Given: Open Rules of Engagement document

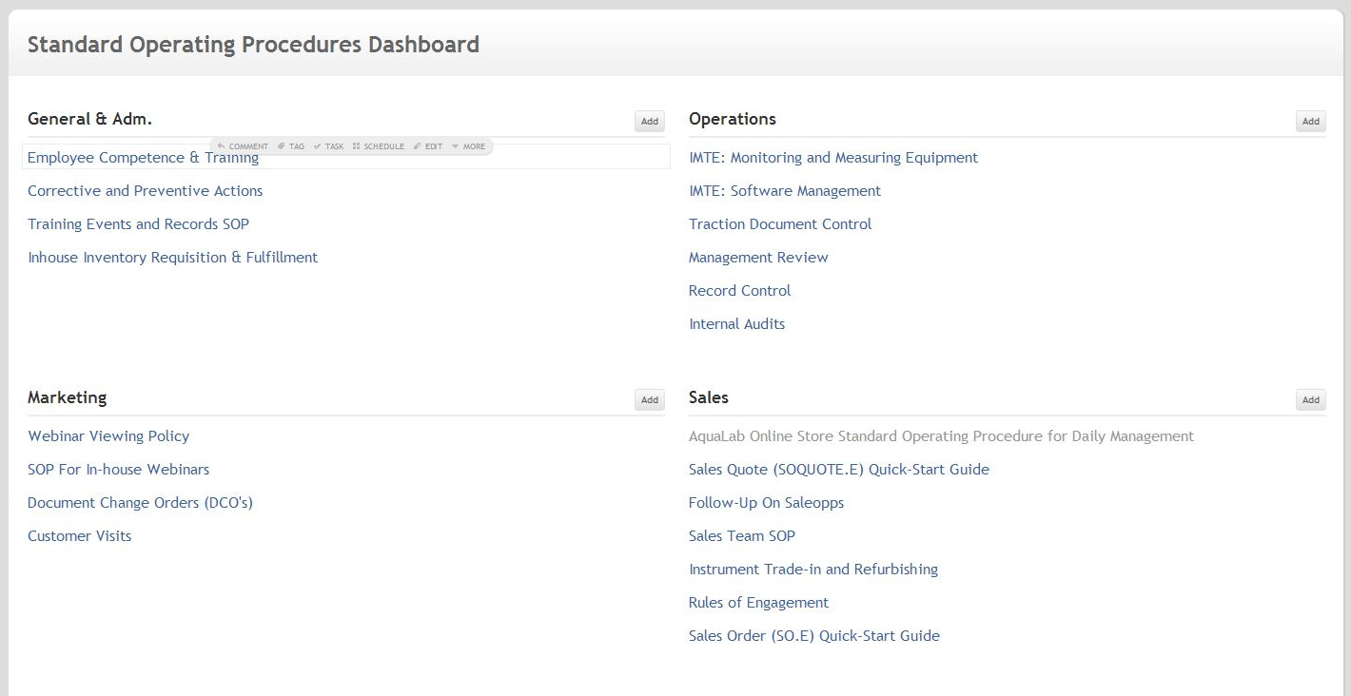Looking at the screenshot, I should (x=758, y=603).
